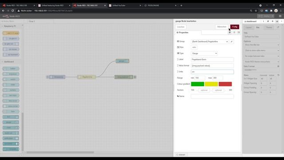Viewport: 284px width, 160px height.
Task: Click Date Format info icon
Action: point(278,66)
